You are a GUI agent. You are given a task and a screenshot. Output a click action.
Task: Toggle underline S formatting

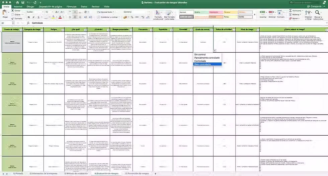[38, 17]
